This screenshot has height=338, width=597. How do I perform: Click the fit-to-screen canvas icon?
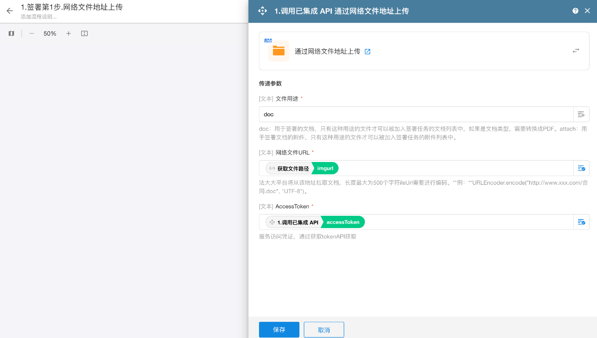tap(84, 34)
